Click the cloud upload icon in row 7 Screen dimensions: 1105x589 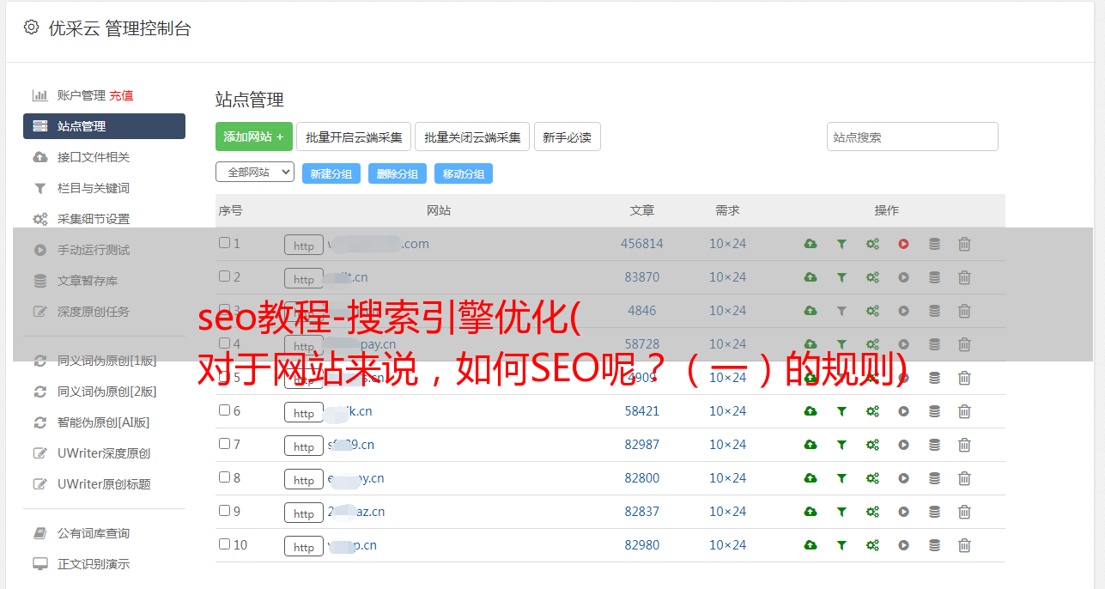click(811, 445)
